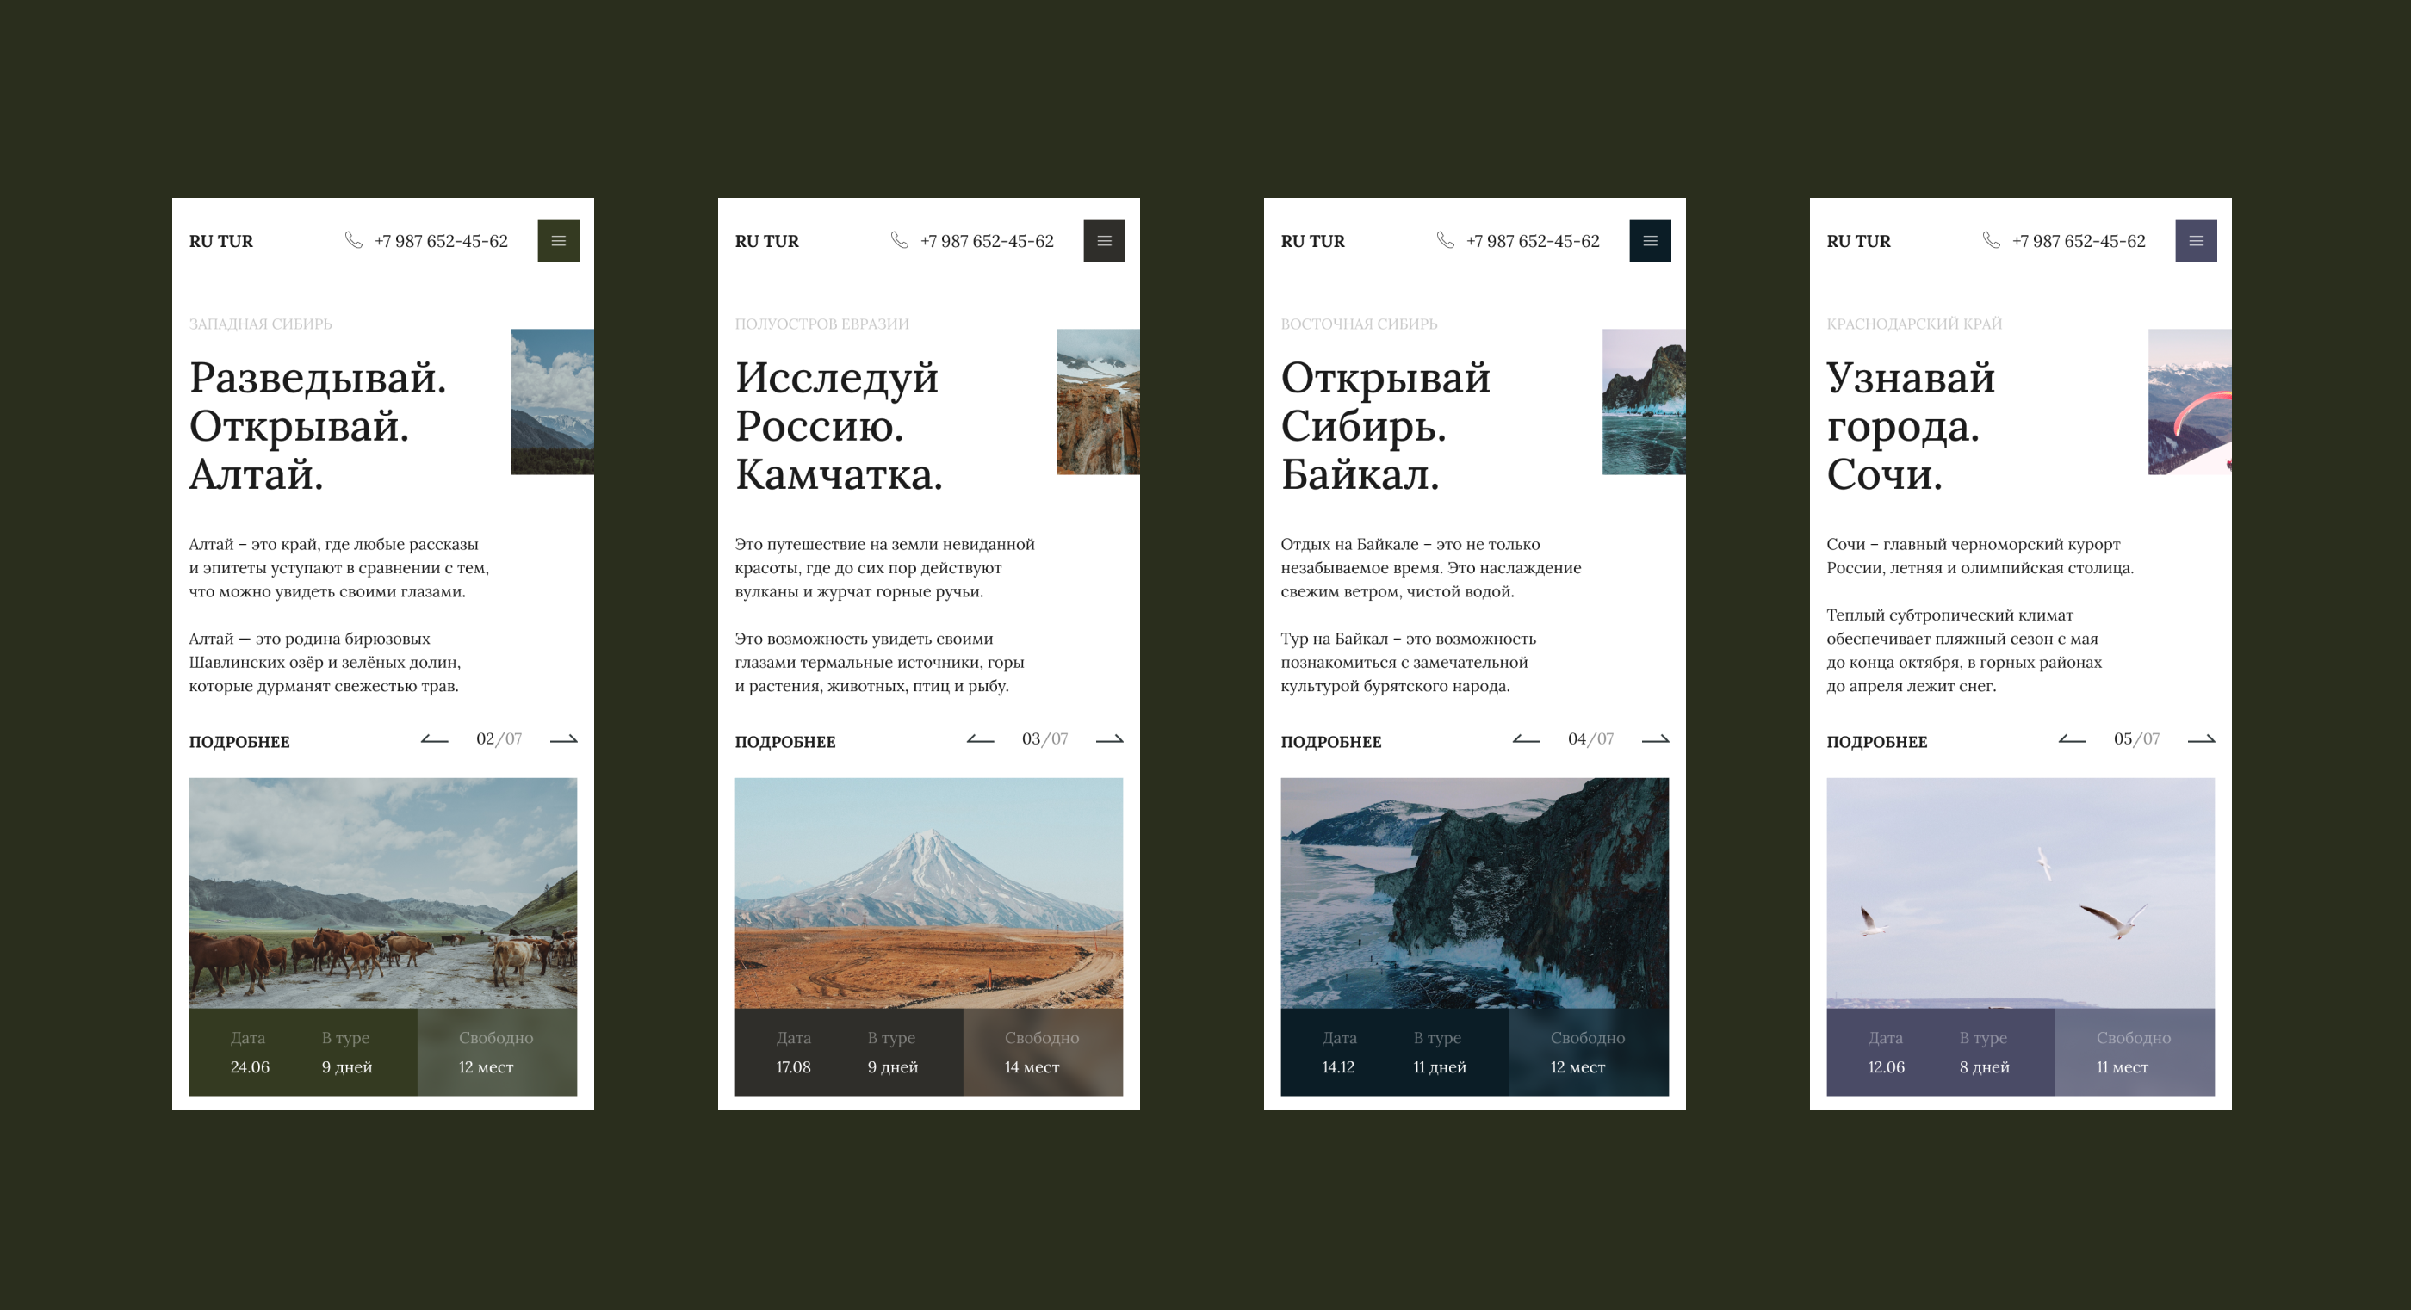The image size is (2411, 1310).
Task: Open hamburger menu on the Altai screen
Action: (x=558, y=240)
